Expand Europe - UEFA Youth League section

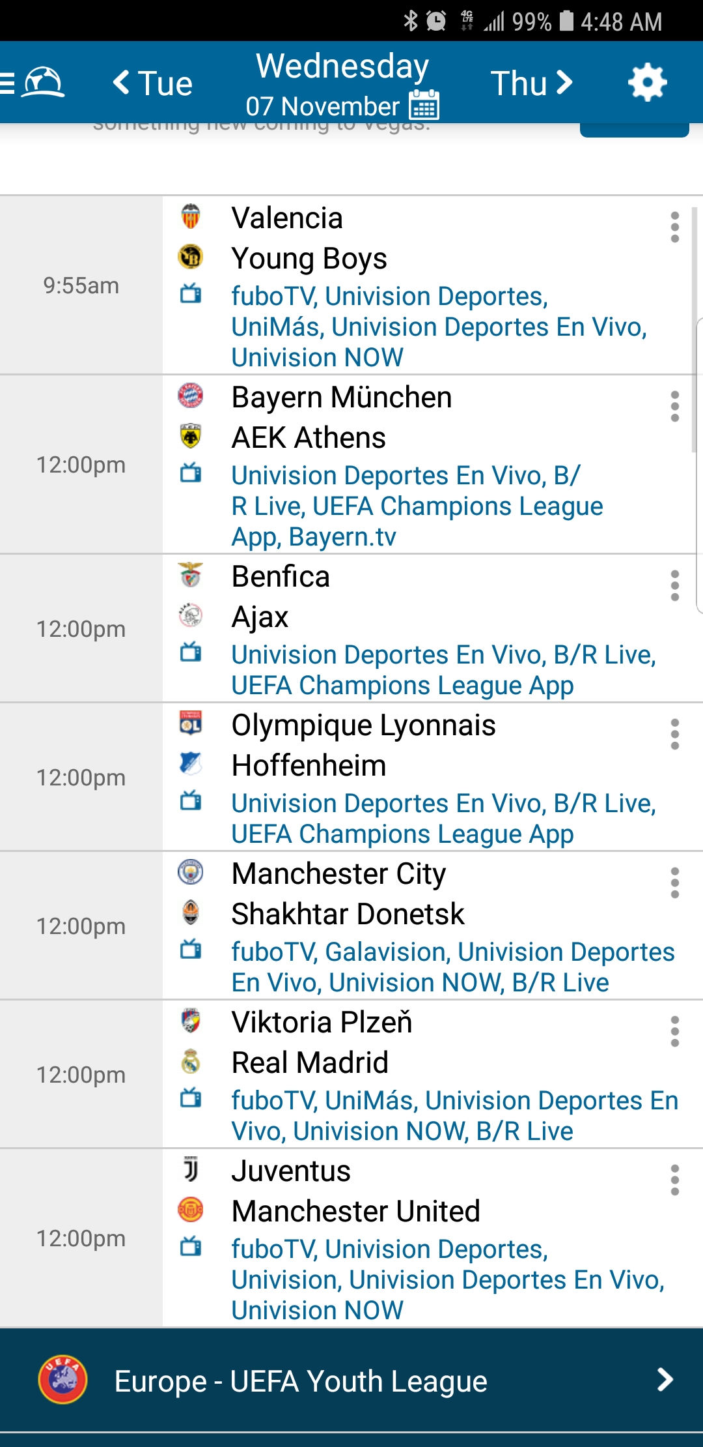point(664,1379)
